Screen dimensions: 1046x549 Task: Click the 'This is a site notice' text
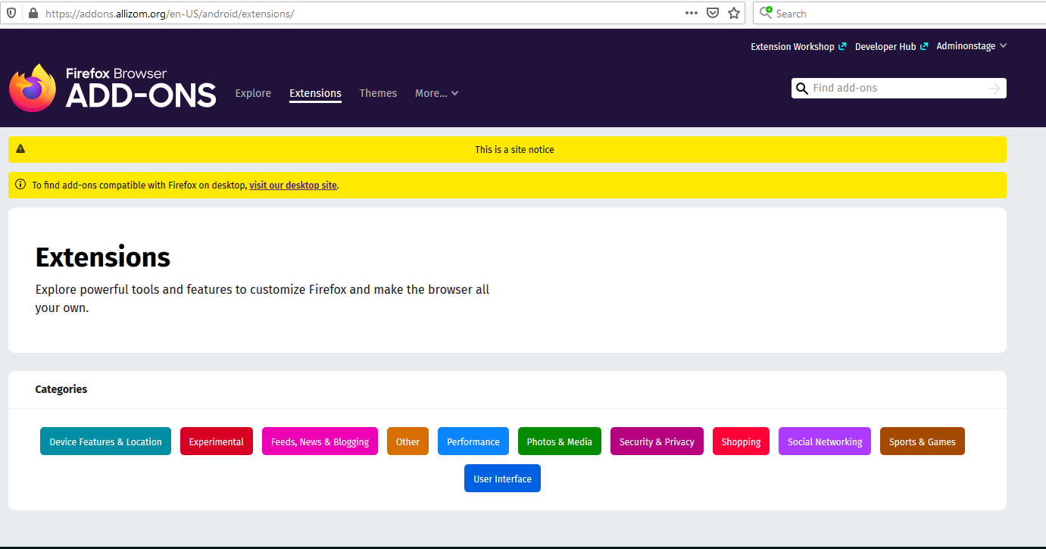[x=514, y=149]
